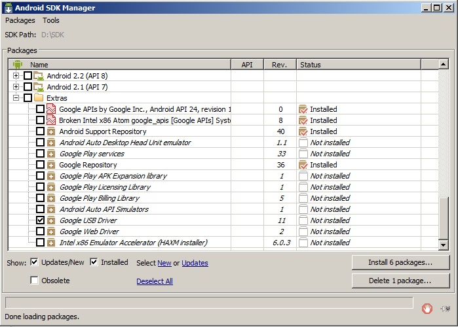This screenshot has width=458, height=327.
Task: Click the installed status icon for Google Repository
Action: 303,165
